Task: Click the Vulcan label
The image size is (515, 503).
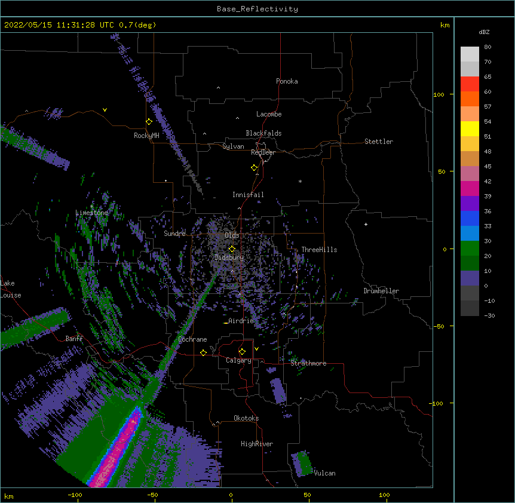Action: (324, 473)
